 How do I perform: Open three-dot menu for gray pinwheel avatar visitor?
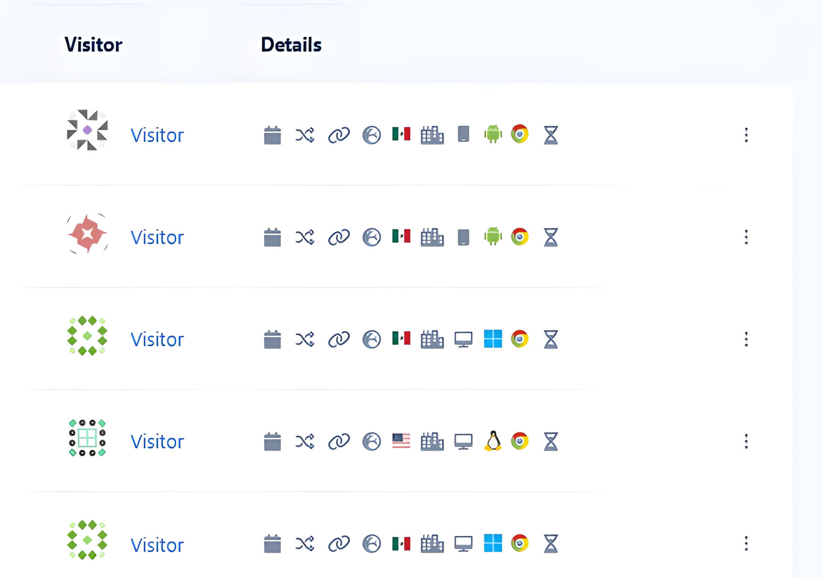746,135
